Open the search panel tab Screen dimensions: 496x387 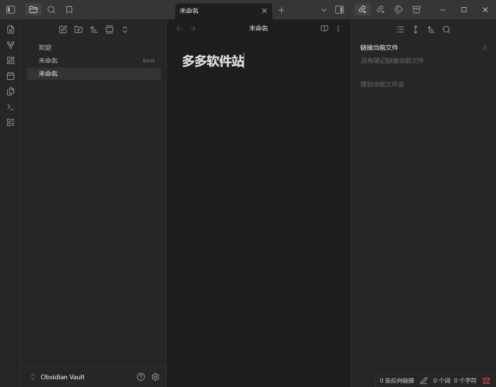point(51,10)
